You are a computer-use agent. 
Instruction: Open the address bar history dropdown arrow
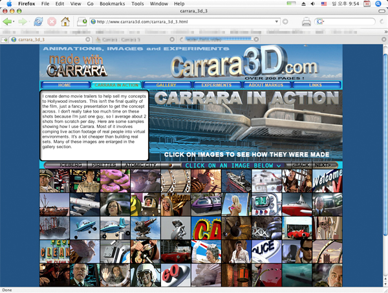pos(277,22)
